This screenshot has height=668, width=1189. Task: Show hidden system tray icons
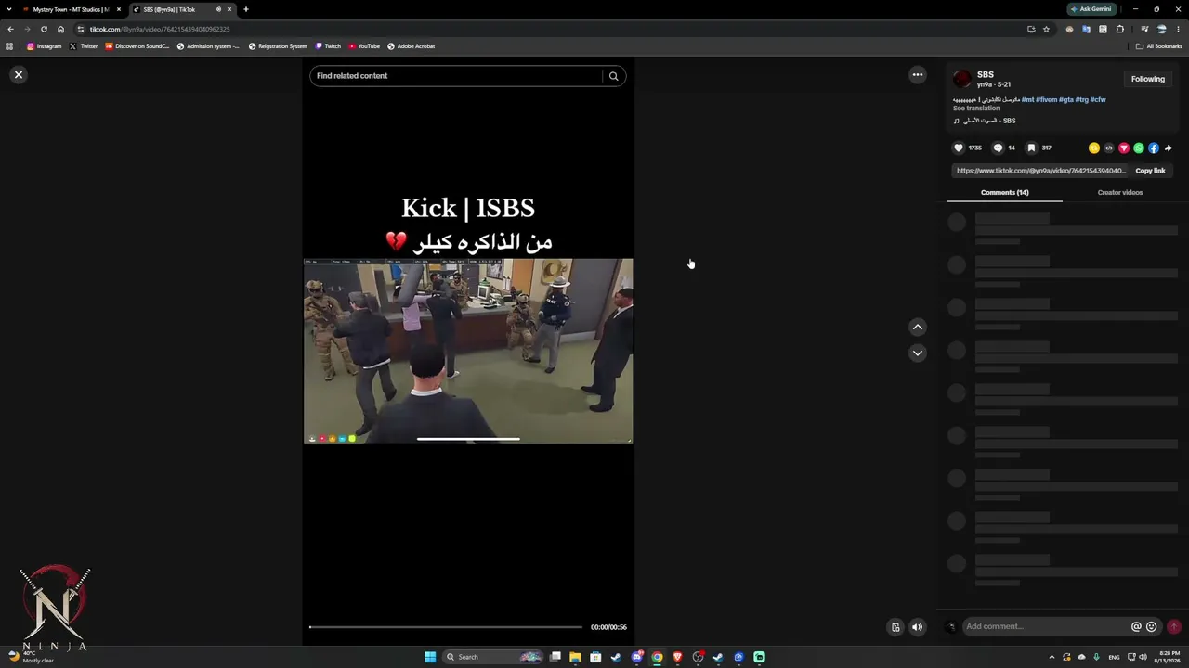(x=1052, y=657)
